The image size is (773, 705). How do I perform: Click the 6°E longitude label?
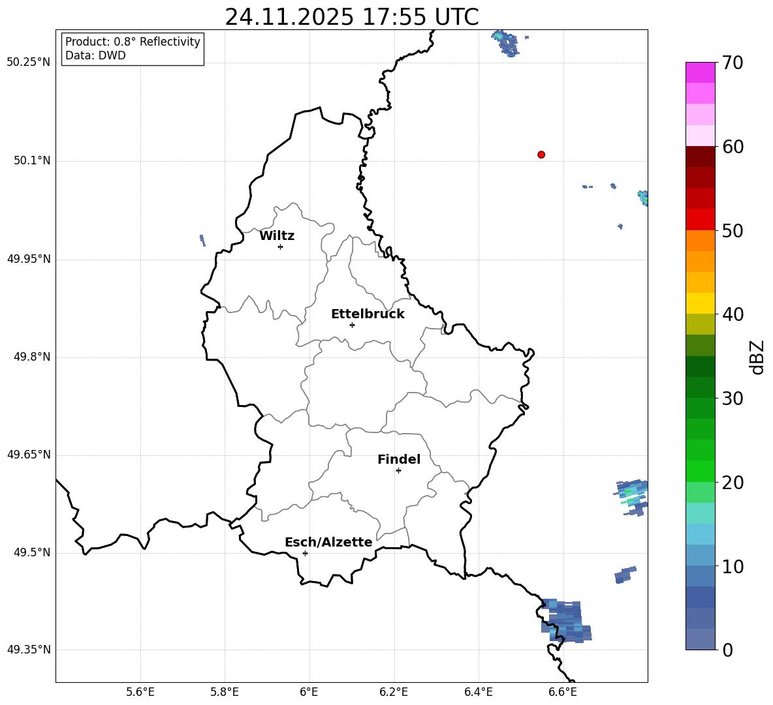pyautogui.click(x=309, y=692)
